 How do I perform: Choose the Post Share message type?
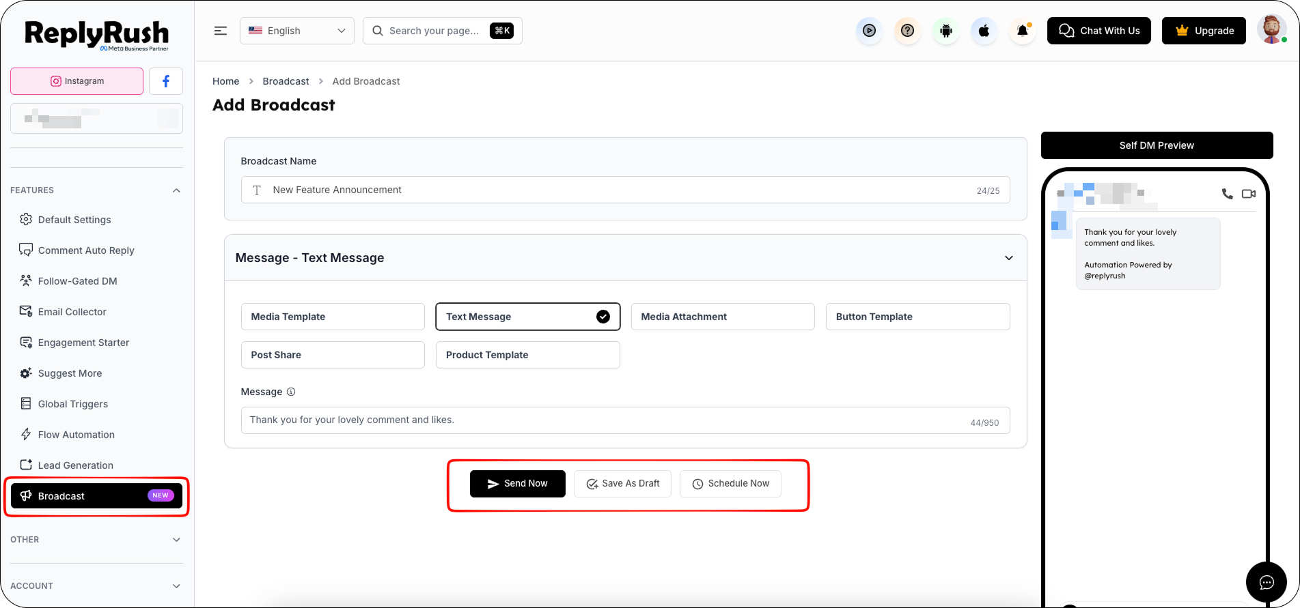coord(333,355)
